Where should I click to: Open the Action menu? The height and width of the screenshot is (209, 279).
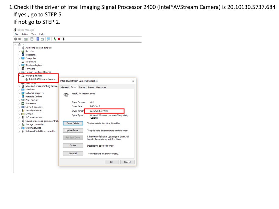[x=25, y=34]
